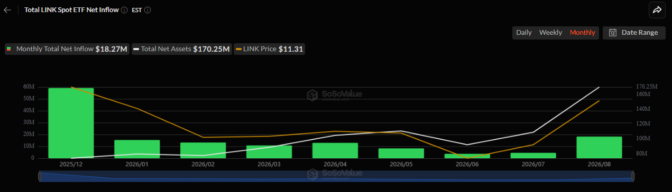Click the 2025/12 axis label
Screen dimensions: 672x192
(71, 164)
